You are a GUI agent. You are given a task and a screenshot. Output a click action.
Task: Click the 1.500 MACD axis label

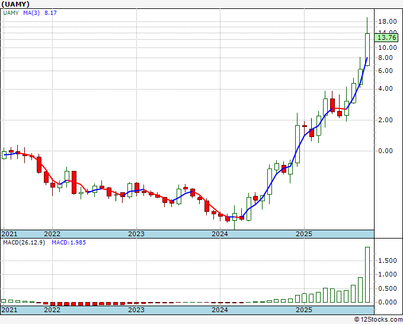388,261
